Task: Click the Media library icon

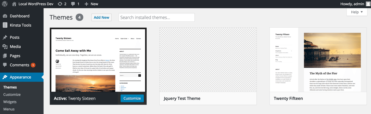Action: pyautogui.click(x=5, y=47)
